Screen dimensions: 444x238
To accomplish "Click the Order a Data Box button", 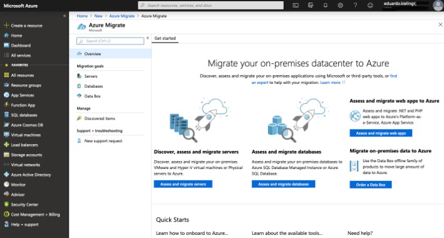I will [x=371, y=185].
